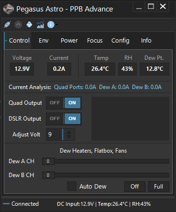
Task: Click the blue device icon in toolbar
Action: [29, 25]
